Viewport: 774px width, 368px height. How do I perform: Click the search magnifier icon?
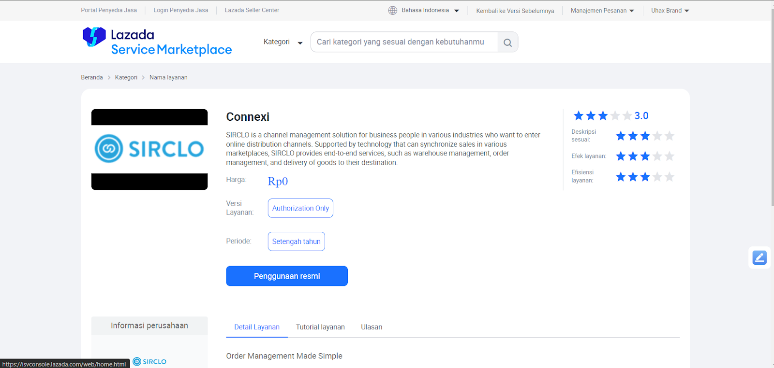pyautogui.click(x=507, y=42)
